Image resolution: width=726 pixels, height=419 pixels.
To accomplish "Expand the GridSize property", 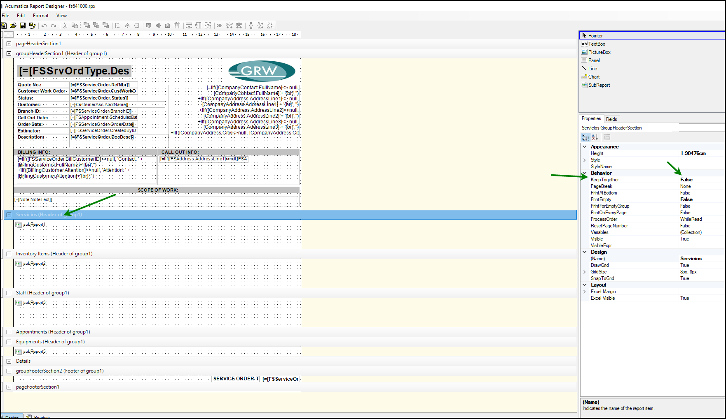I will click(584, 272).
